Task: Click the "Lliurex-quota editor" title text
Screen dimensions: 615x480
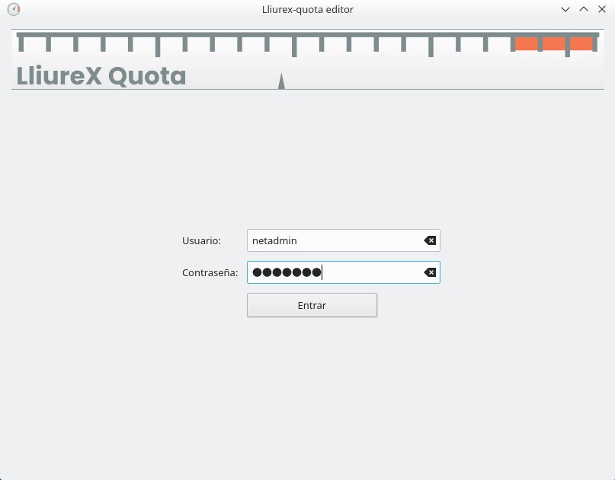Action: [x=308, y=9]
